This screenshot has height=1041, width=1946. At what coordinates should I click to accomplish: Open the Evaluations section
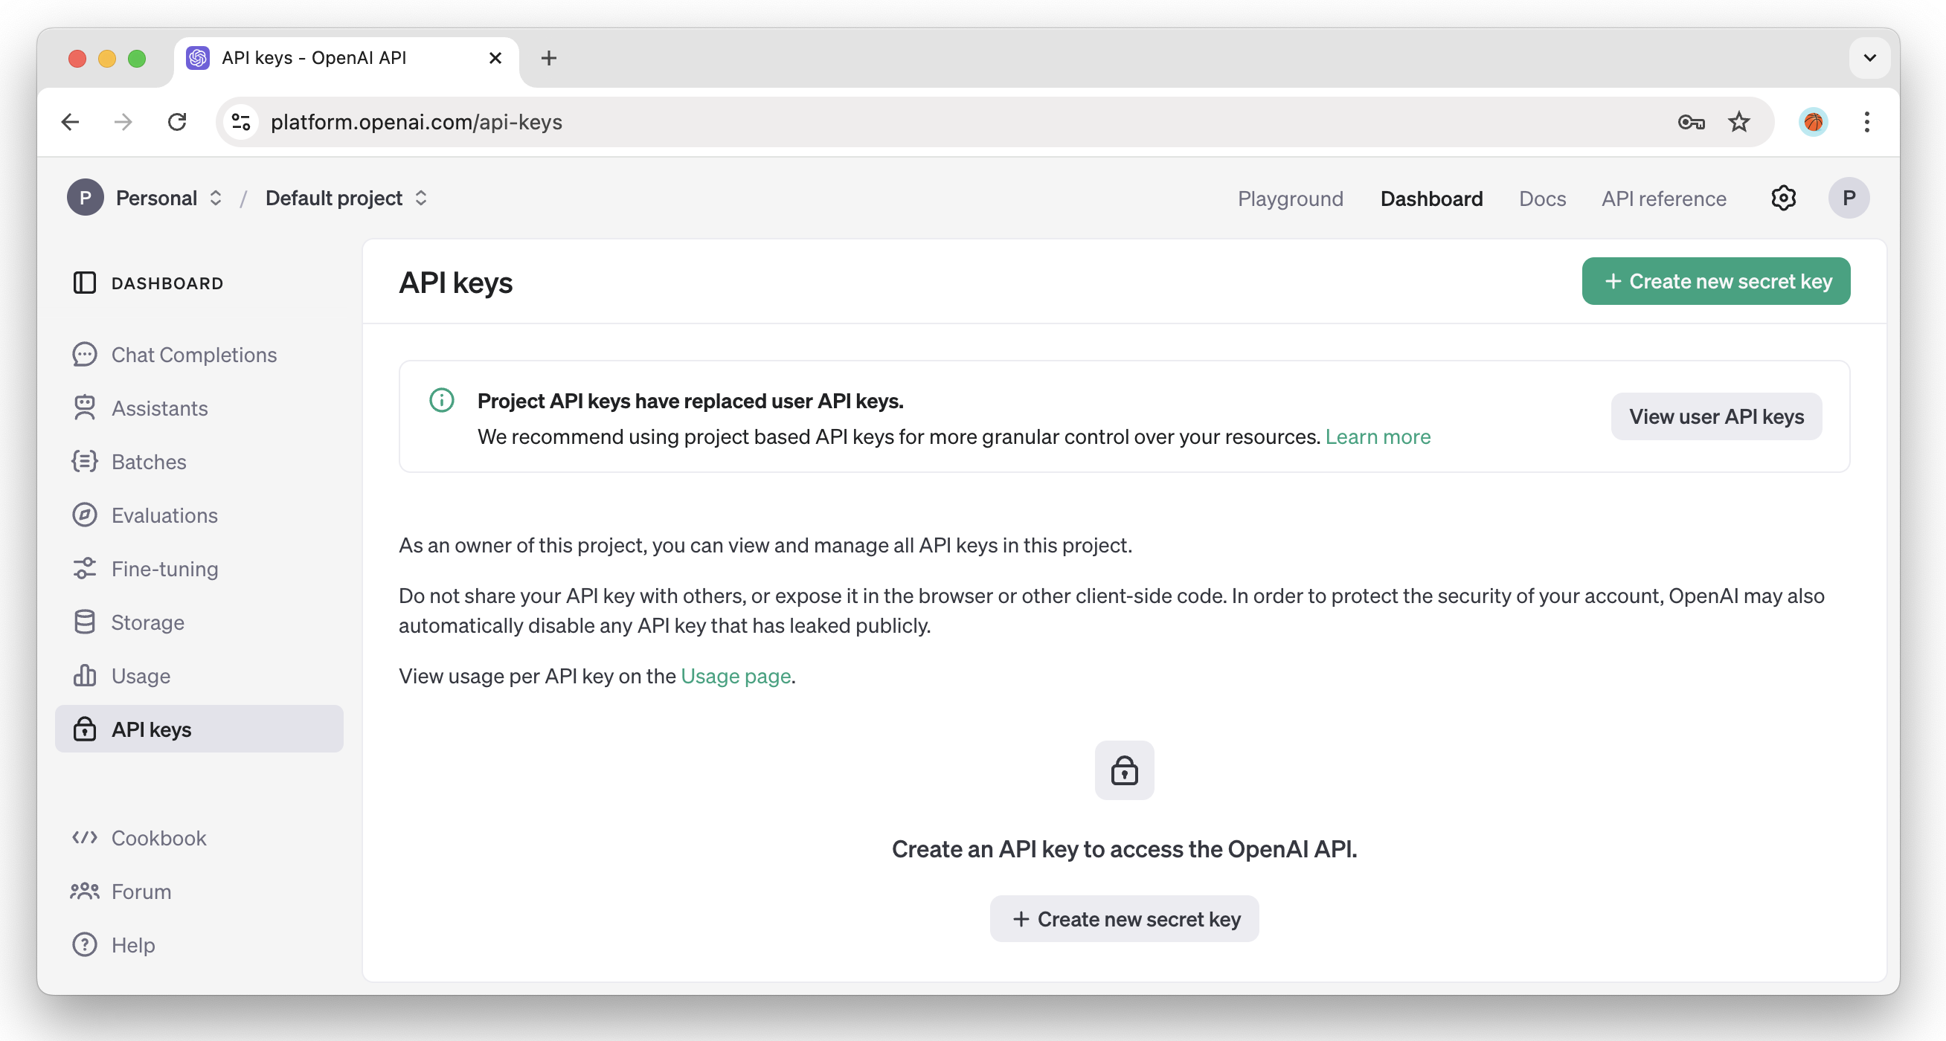164,515
